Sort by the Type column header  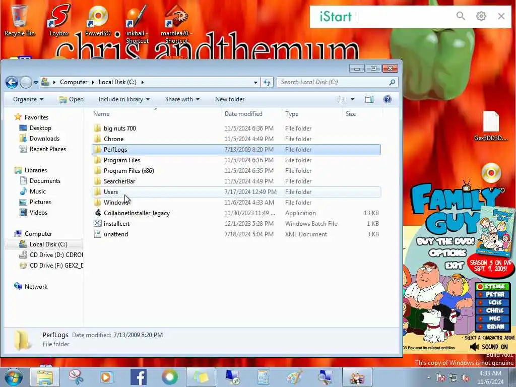312,113
